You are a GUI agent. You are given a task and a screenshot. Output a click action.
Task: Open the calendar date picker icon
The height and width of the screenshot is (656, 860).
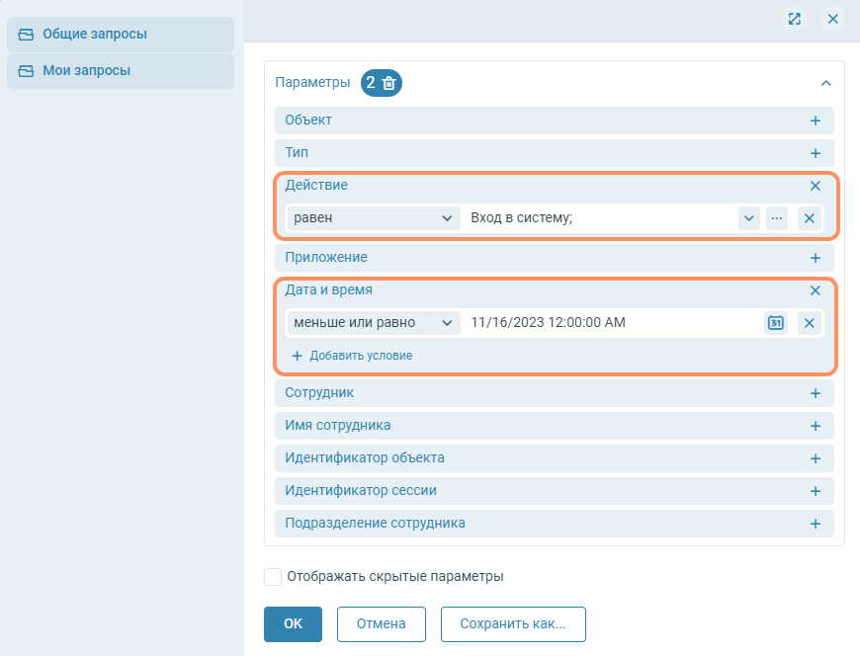click(776, 323)
